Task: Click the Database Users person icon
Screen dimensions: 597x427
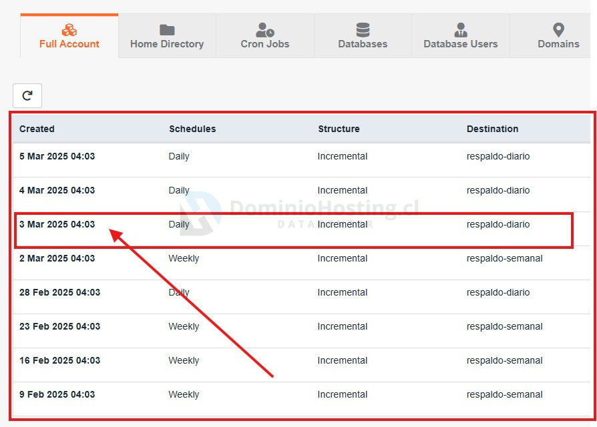Action: [461, 30]
